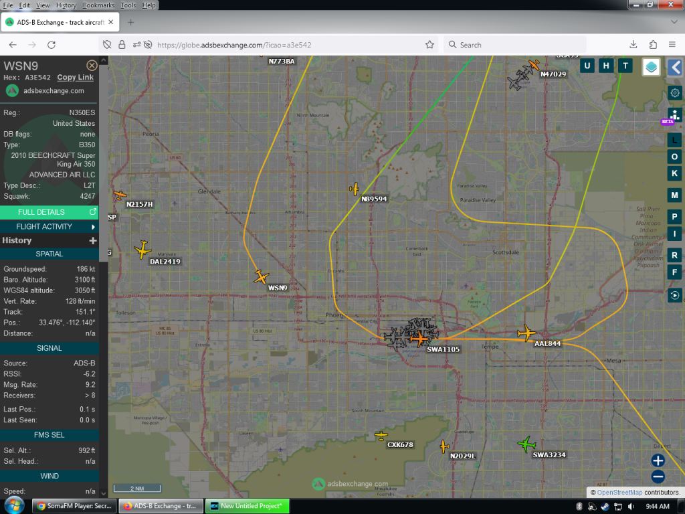Open the Firefox hamburger menu
The width and height of the screenshot is (685, 514).
(x=672, y=45)
